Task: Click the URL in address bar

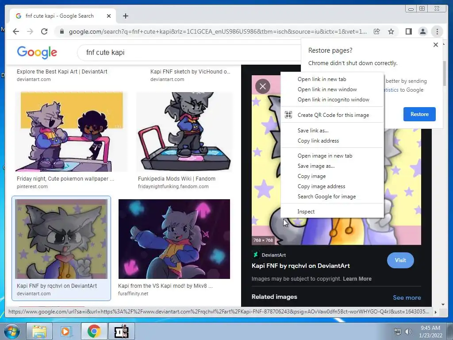Action: 218,31
